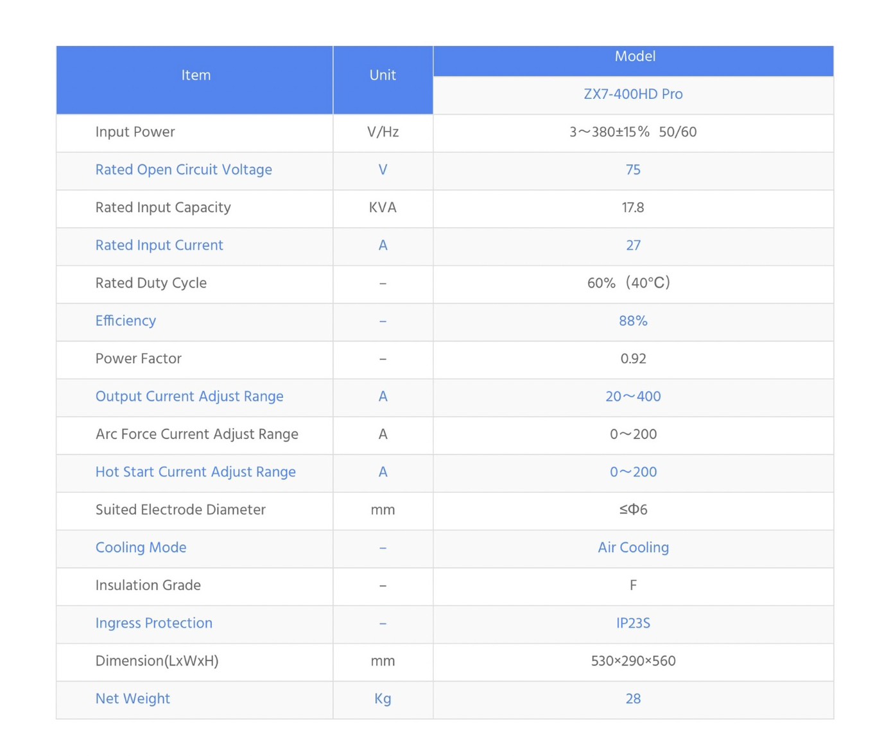The height and width of the screenshot is (756, 891).
Task: Select the Input Power value 3~380±15% 50/60
Action: click(633, 132)
